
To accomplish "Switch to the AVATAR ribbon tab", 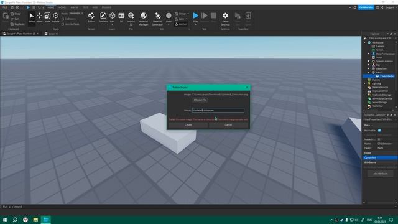I will point(75,7).
